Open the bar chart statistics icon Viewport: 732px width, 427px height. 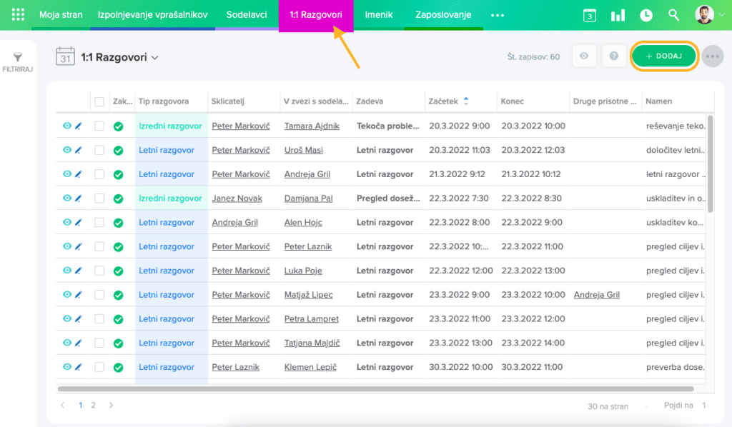point(618,15)
